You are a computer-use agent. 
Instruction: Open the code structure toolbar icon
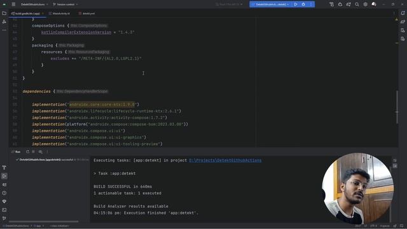tap(332, 4)
